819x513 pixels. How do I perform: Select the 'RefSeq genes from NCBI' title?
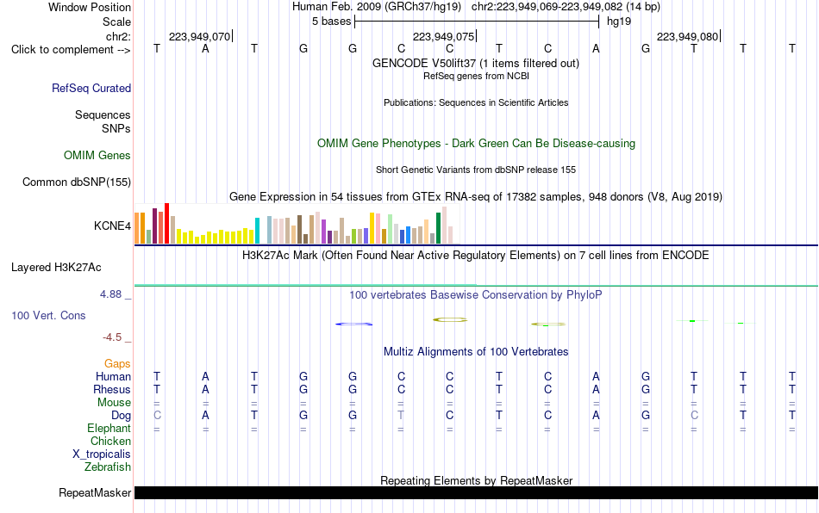[x=477, y=76]
